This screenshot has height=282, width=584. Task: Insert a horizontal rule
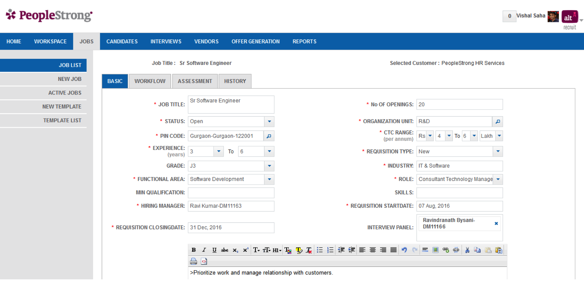[x=425, y=250]
